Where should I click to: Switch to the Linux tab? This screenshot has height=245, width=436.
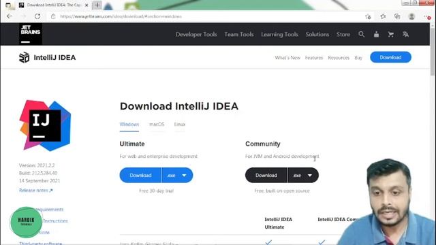tap(180, 124)
